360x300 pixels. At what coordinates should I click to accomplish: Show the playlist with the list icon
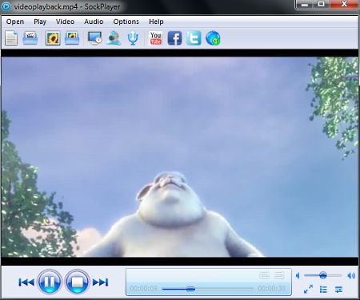point(323,290)
